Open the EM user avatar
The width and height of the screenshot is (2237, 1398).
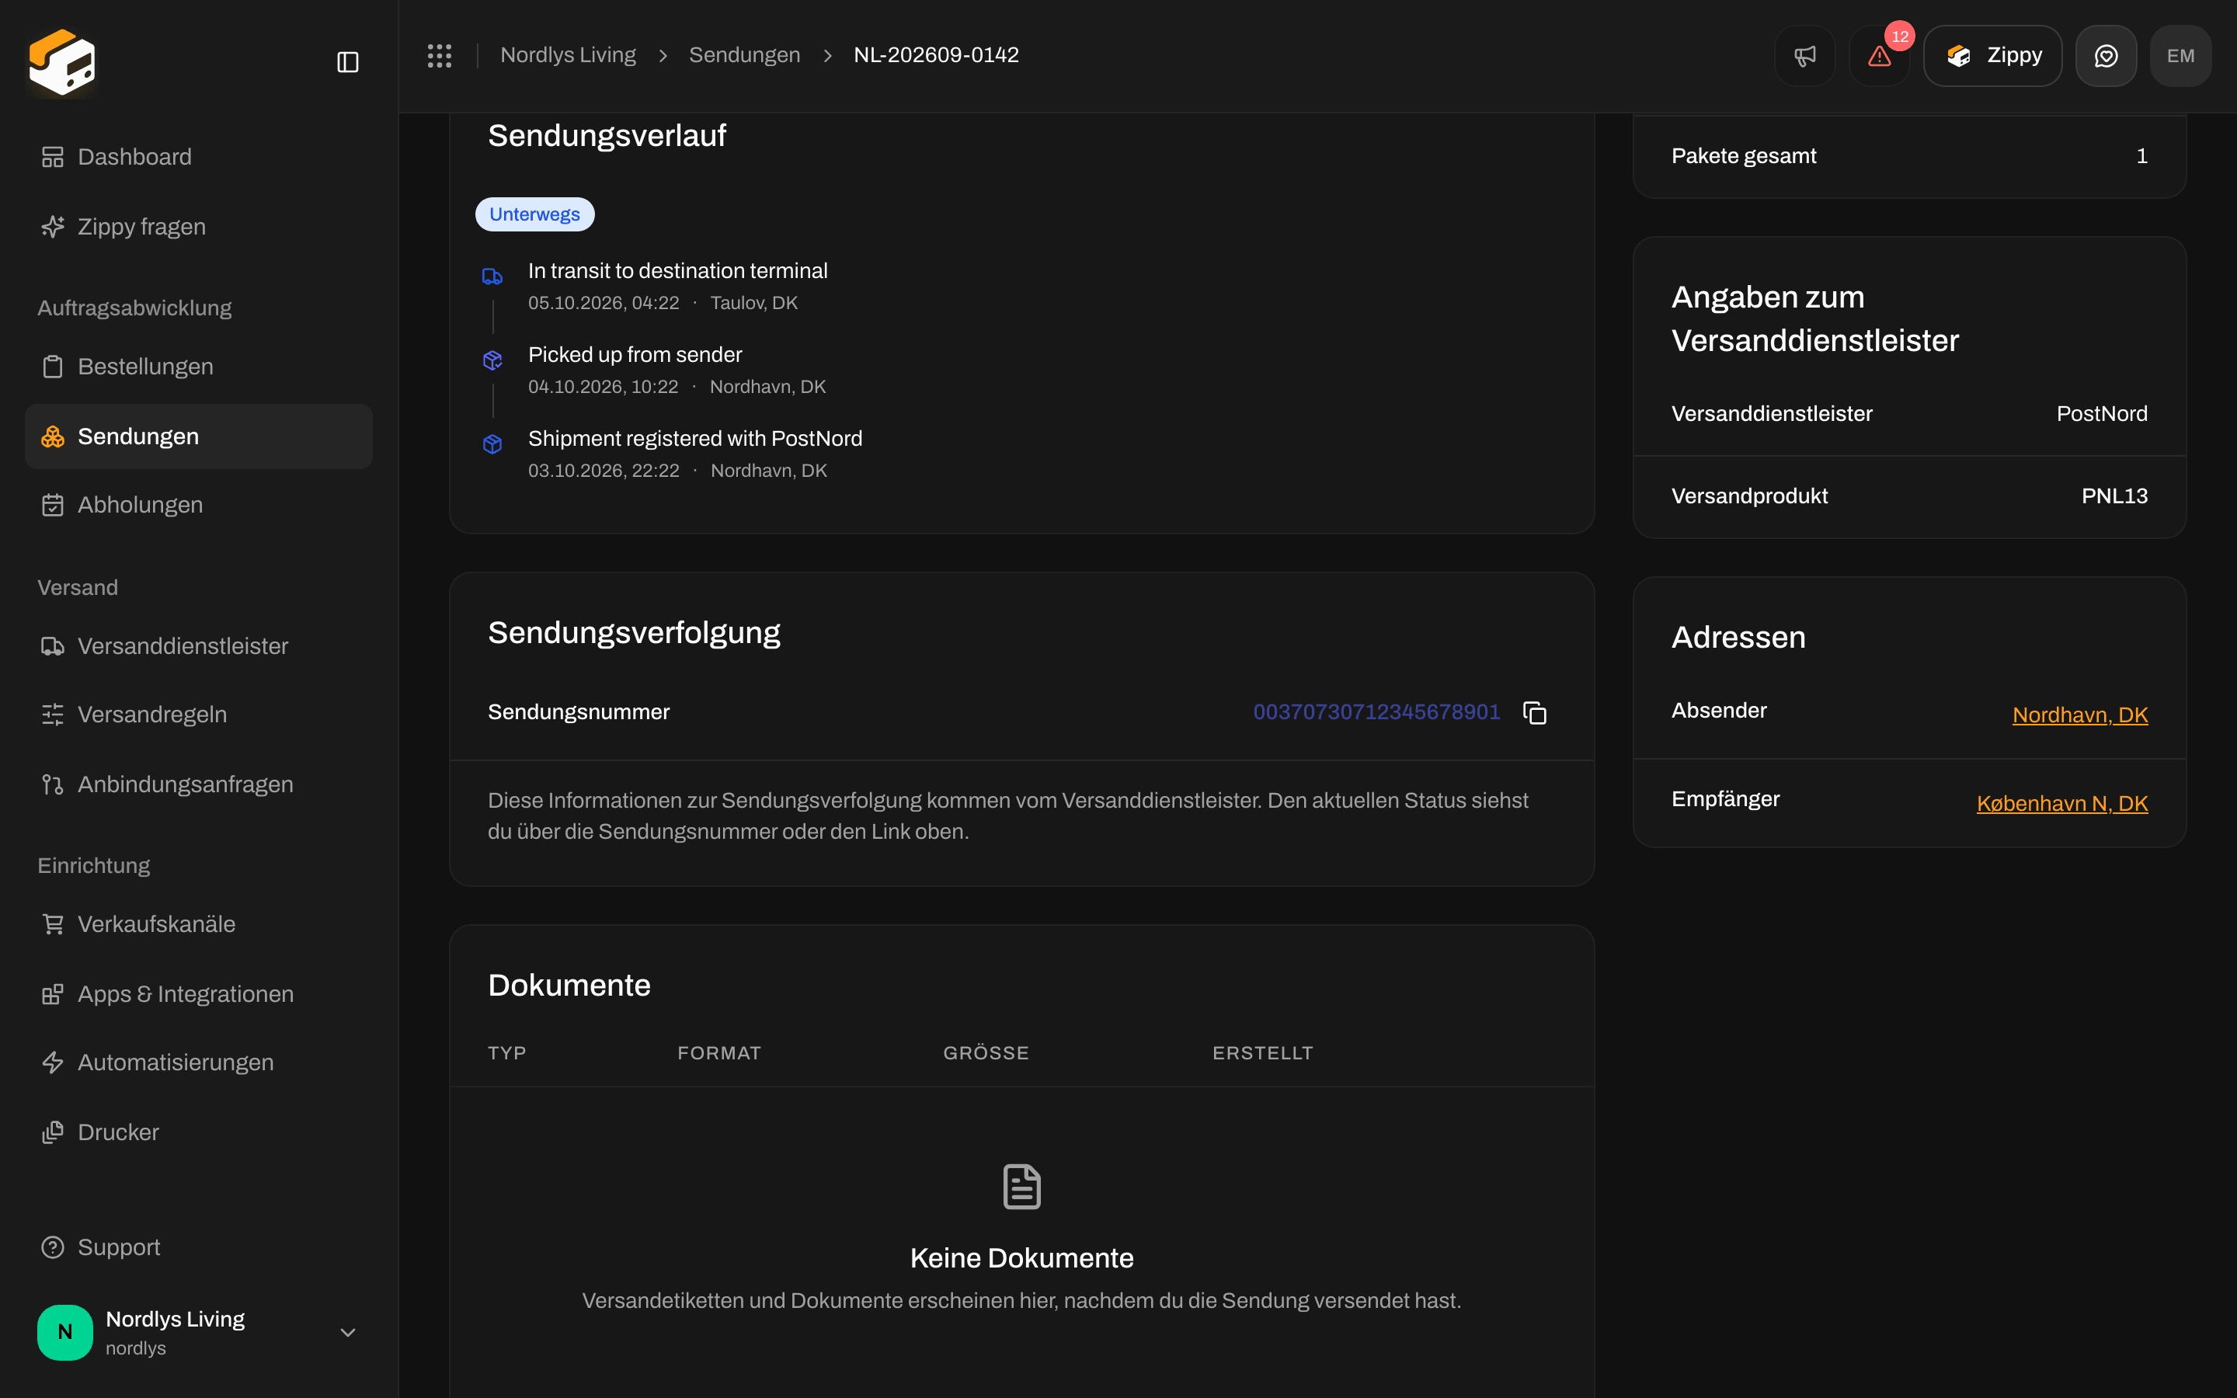2180,55
